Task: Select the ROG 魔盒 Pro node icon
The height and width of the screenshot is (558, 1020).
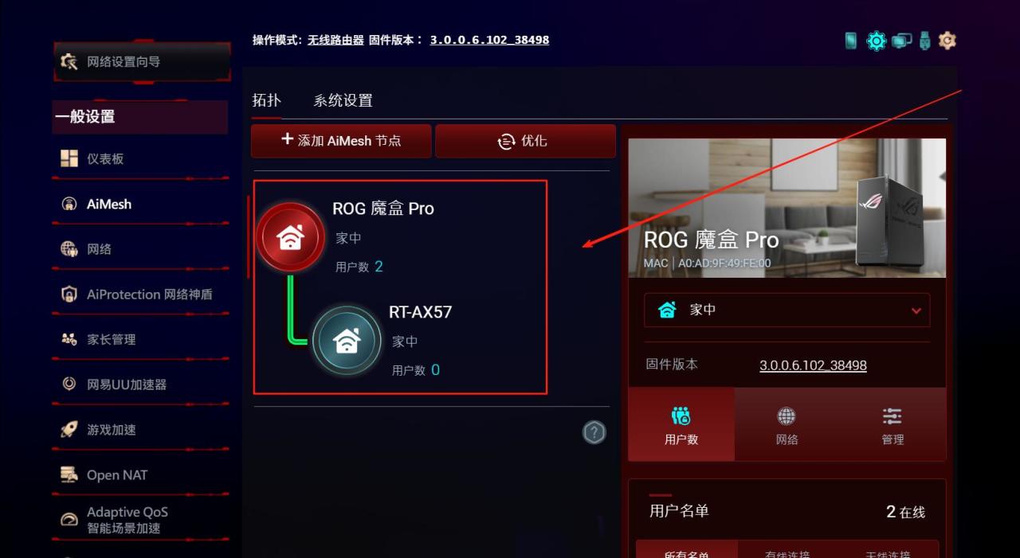Action: (290, 237)
